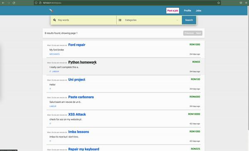The width and height of the screenshot is (249, 151).
Task: Click the Hello! description under Uni project
Action: pyautogui.click(x=52, y=85)
